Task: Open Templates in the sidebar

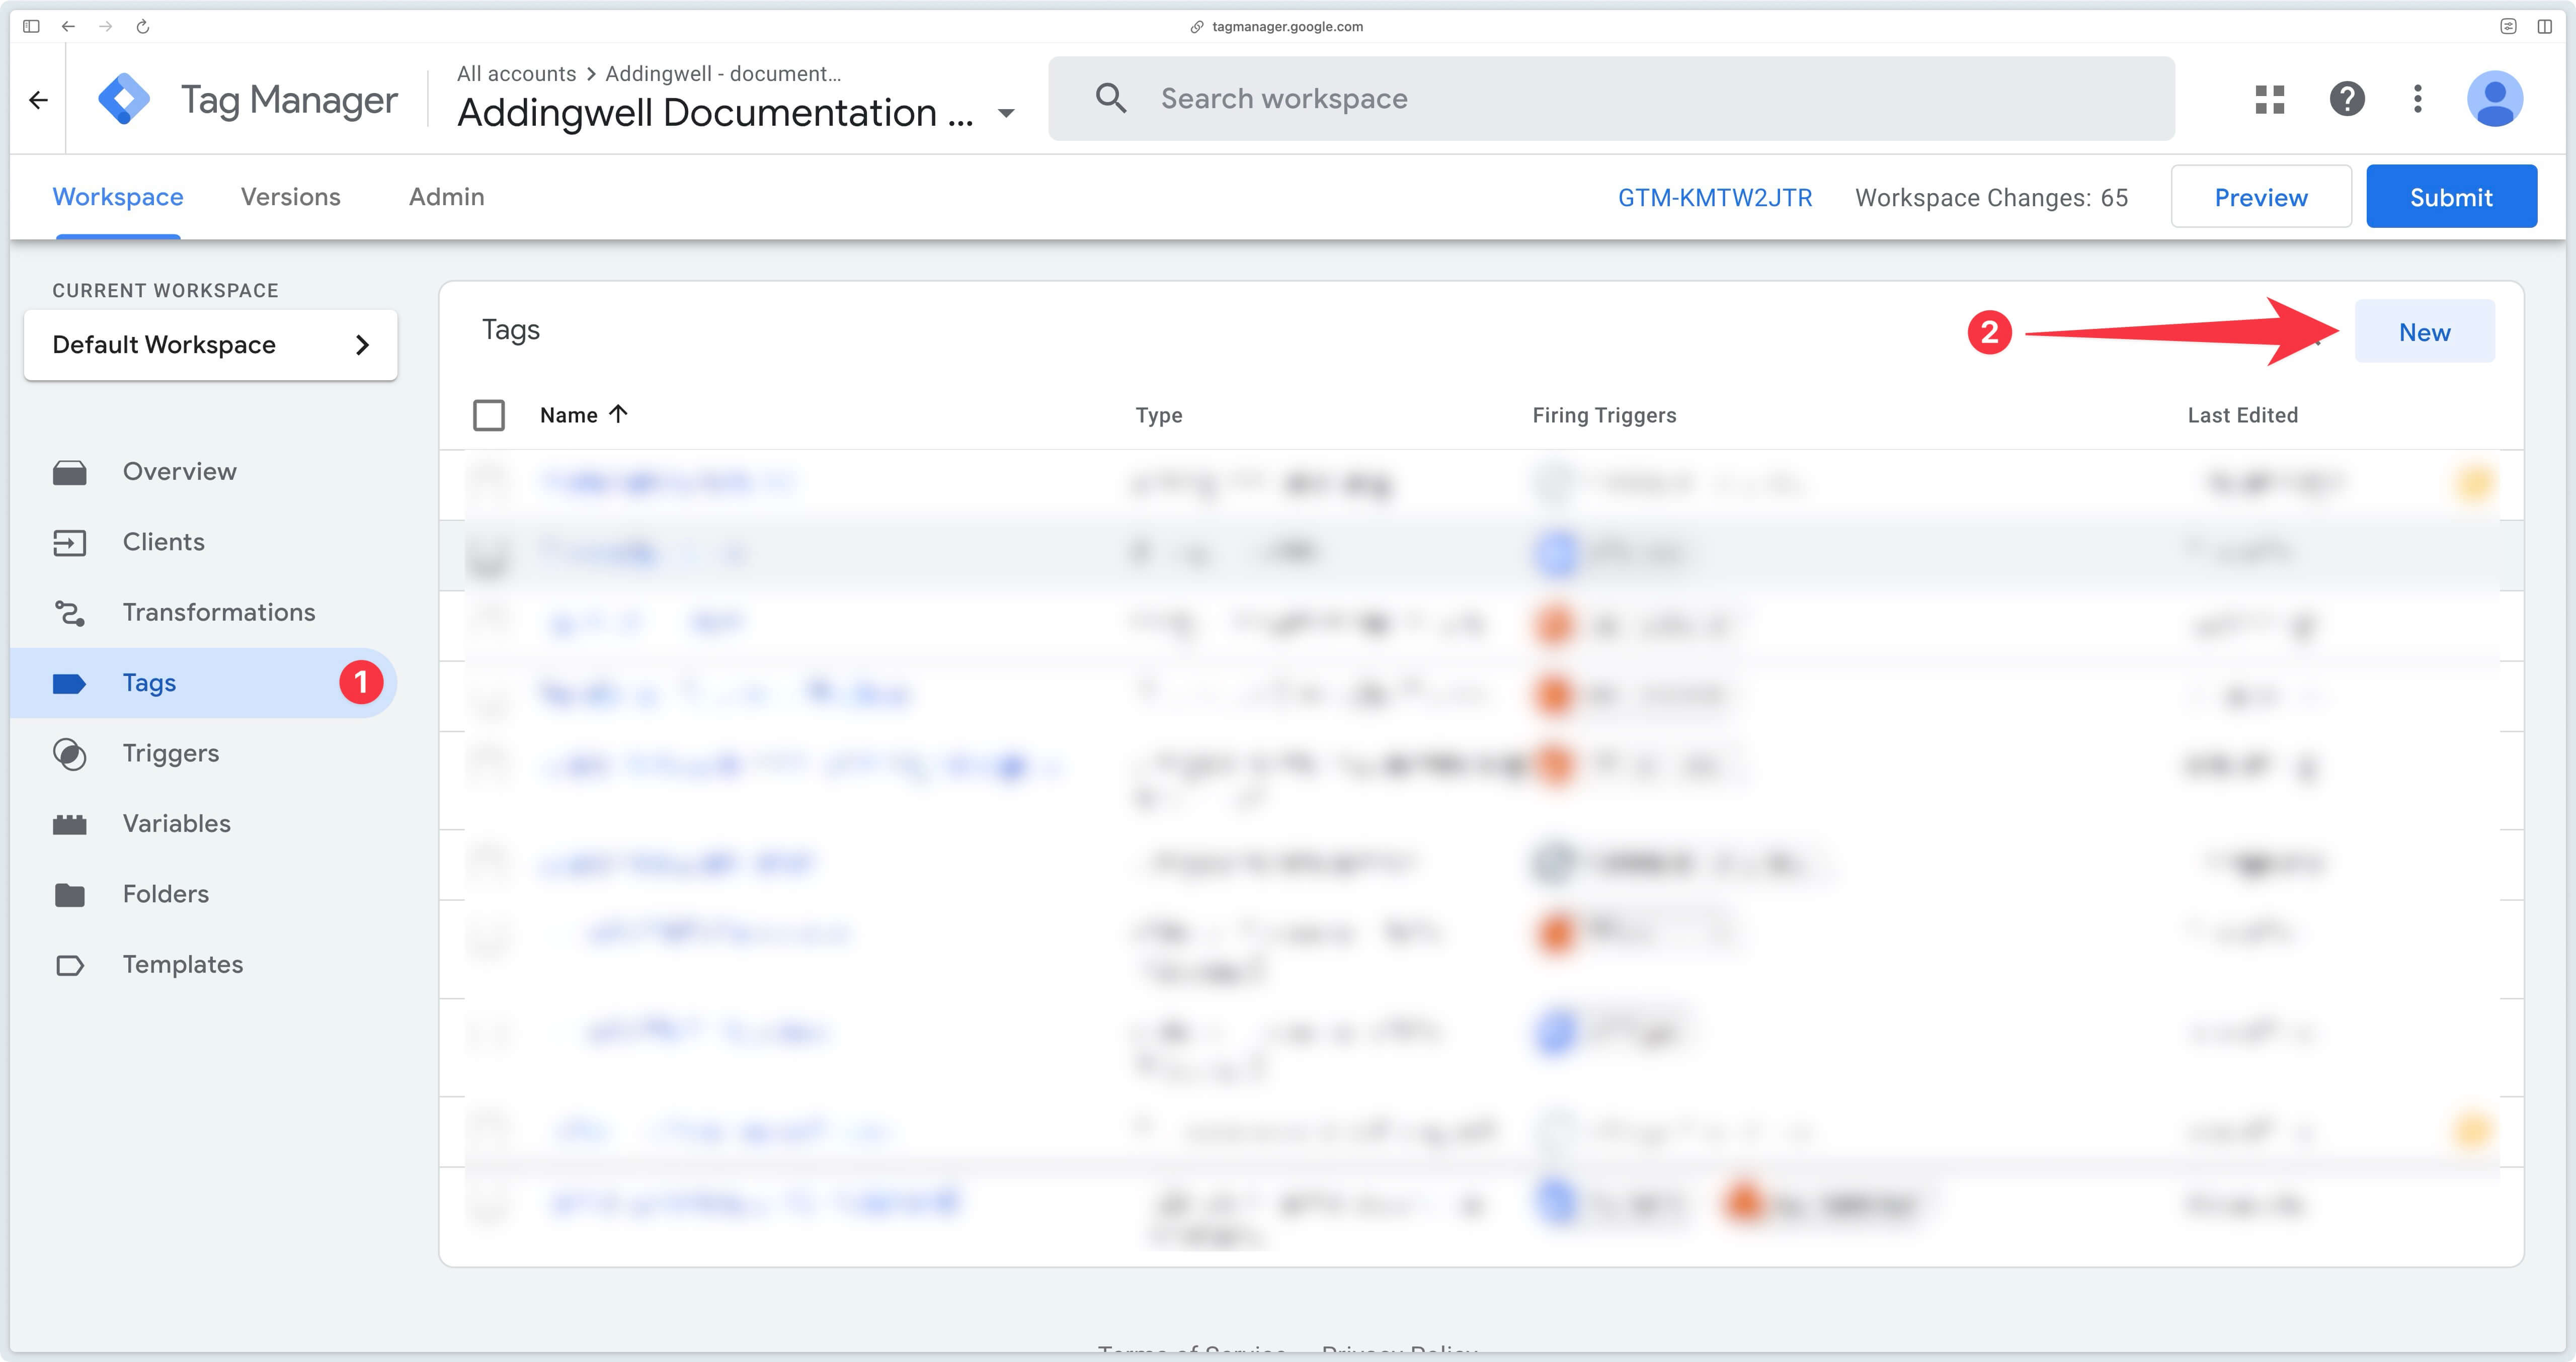Action: tap(183, 965)
